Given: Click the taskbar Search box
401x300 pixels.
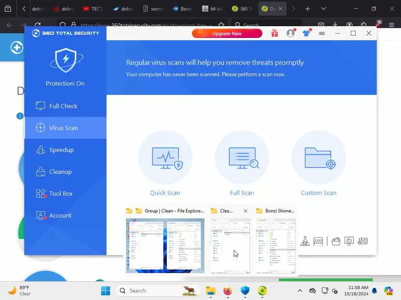Looking at the screenshot, I should (158, 291).
